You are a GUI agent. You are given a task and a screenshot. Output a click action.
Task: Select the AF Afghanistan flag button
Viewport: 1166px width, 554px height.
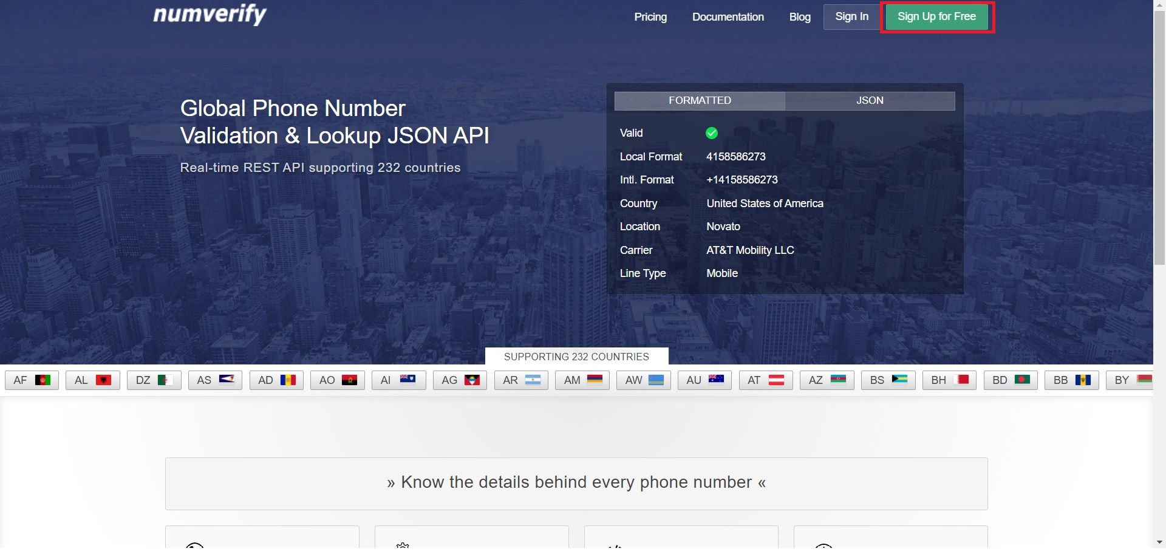tap(32, 380)
